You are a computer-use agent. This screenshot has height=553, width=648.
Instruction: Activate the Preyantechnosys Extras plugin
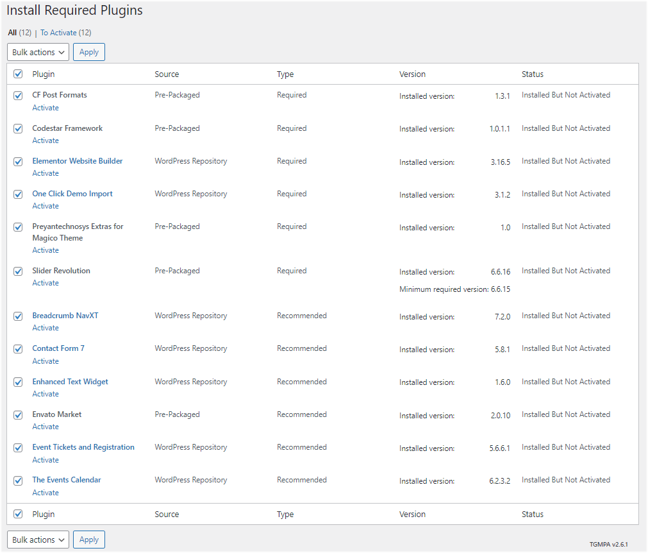coord(46,250)
